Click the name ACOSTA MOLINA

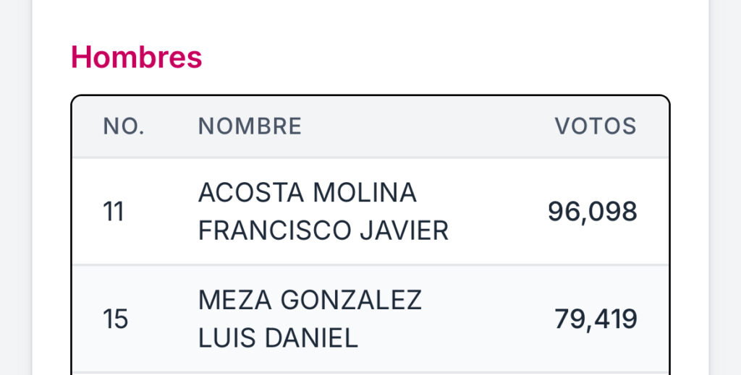pos(307,192)
